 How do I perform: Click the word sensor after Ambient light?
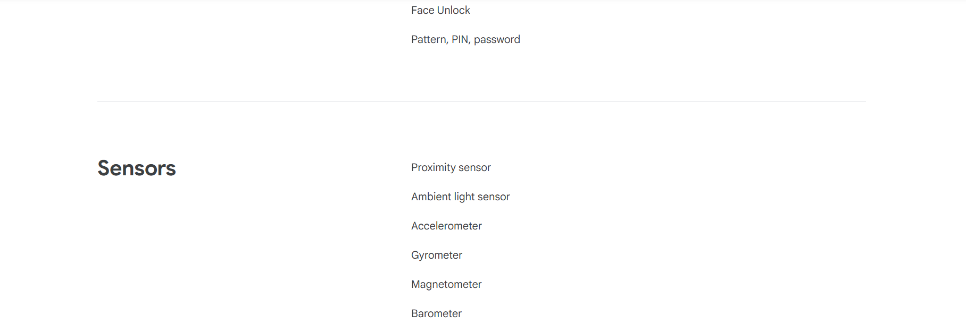[x=494, y=197]
